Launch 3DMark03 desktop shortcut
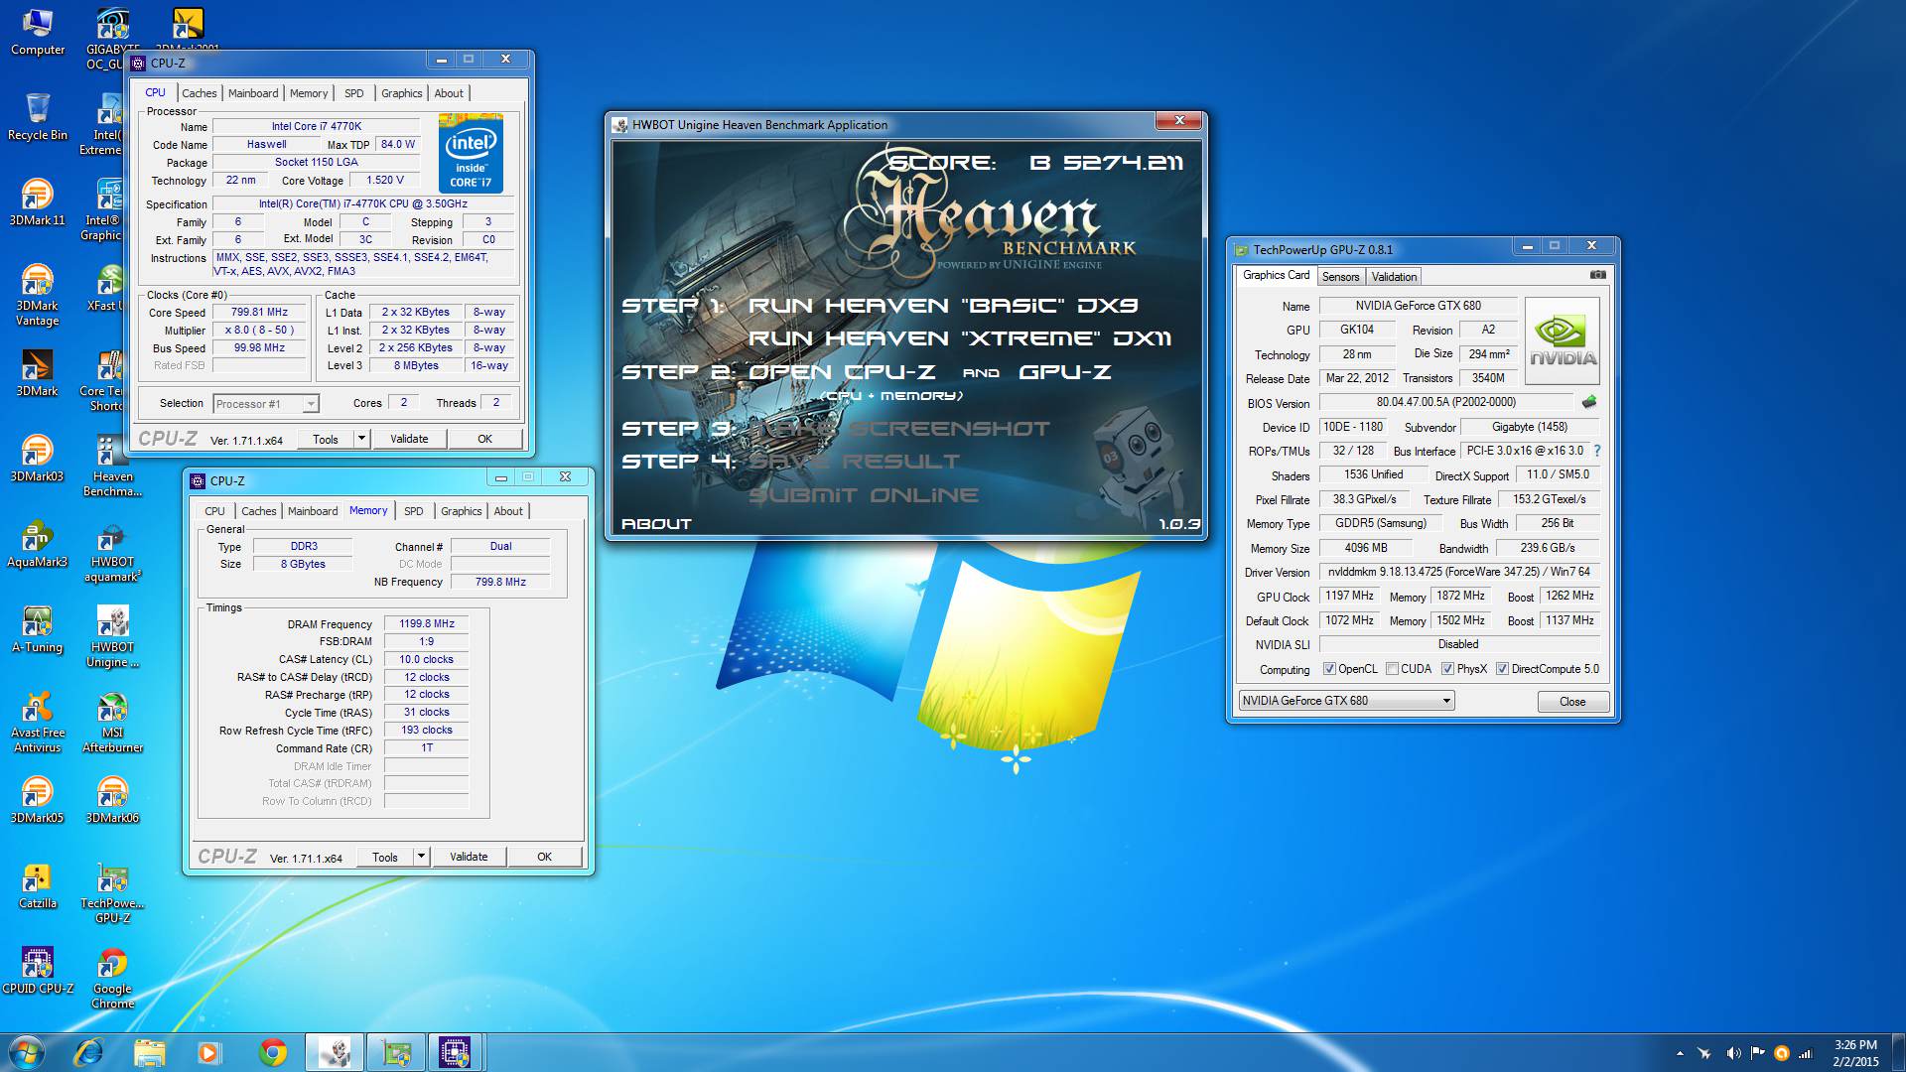The image size is (1906, 1072). point(38,459)
